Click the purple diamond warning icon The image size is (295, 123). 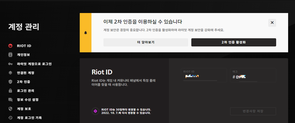95,111
